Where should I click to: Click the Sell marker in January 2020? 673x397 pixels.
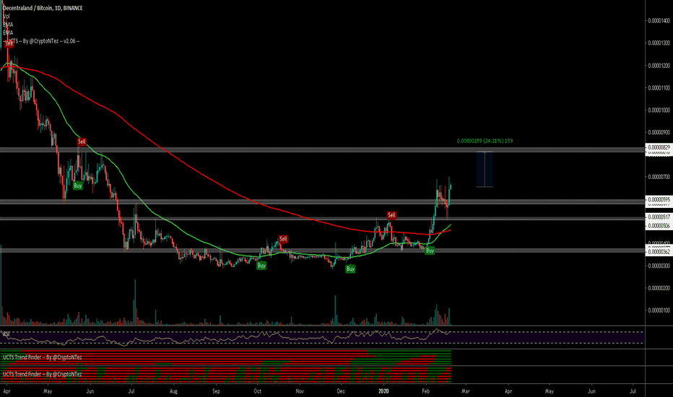(391, 215)
